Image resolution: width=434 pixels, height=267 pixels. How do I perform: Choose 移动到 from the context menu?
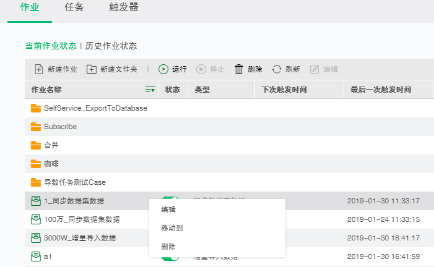tap(171, 227)
